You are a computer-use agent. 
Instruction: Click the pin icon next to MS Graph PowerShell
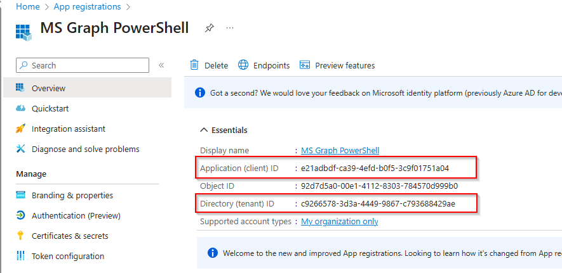(210, 29)
